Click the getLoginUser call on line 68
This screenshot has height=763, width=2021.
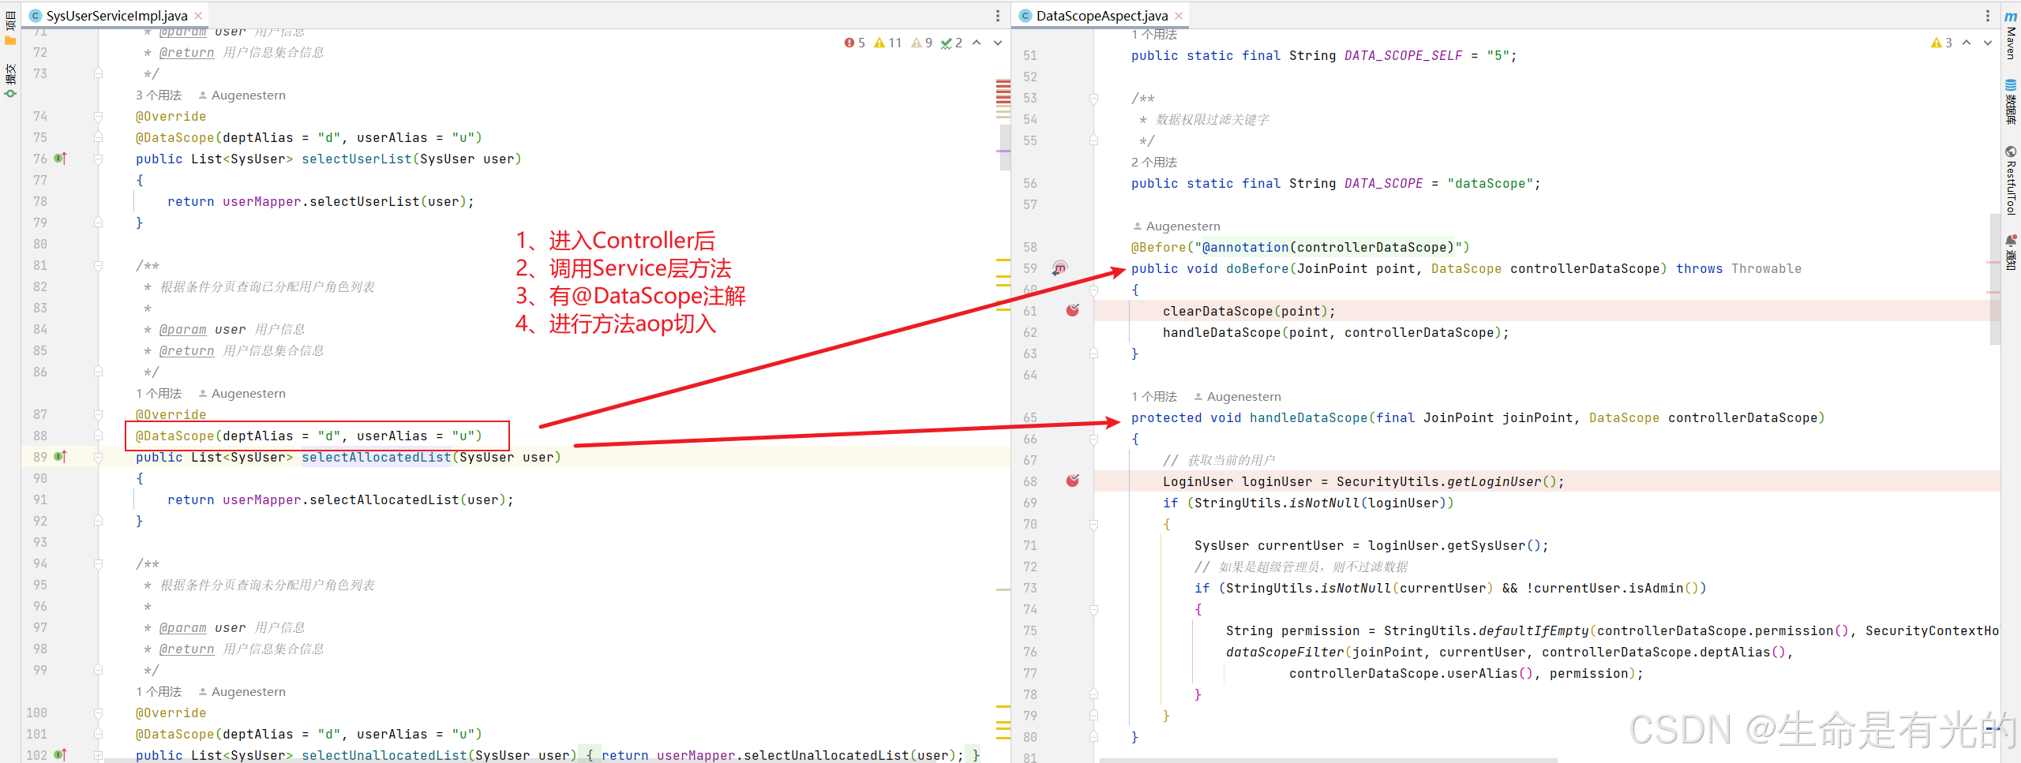tap(1494, 481)
